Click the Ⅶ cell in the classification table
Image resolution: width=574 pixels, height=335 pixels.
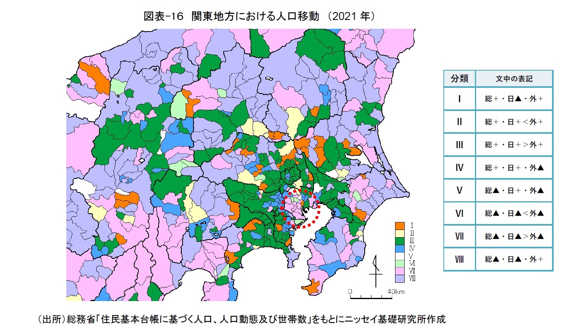tap(459, 236)
